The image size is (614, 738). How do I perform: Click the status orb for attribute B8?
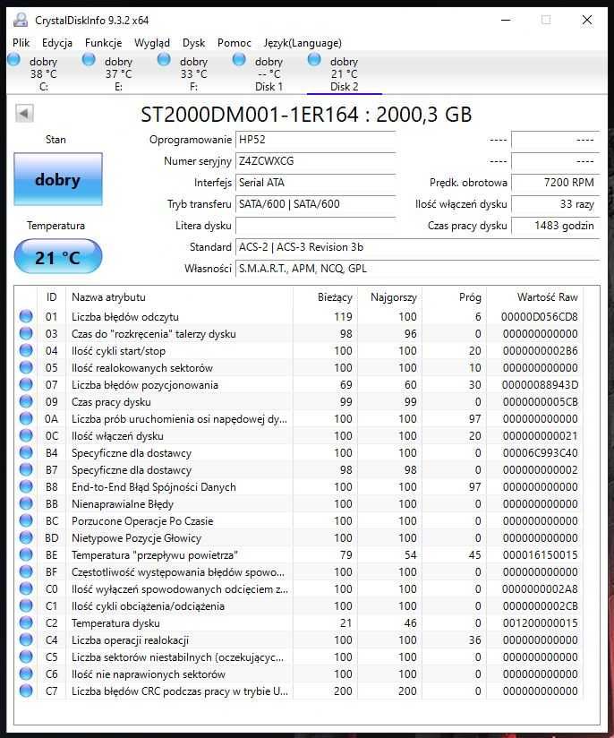[26, 486]
